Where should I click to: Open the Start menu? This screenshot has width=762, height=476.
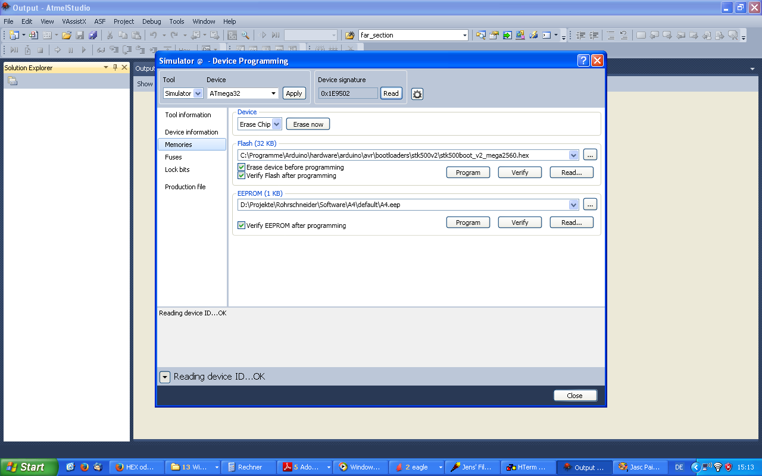pos(29,467)
